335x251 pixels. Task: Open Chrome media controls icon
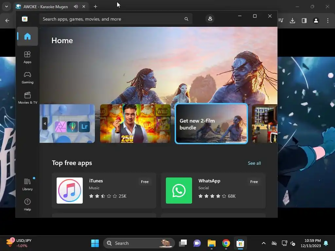pyautogui.click(x=281, y=21)
